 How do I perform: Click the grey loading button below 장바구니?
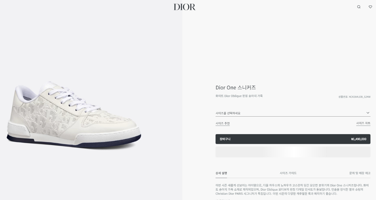point(293,152)
